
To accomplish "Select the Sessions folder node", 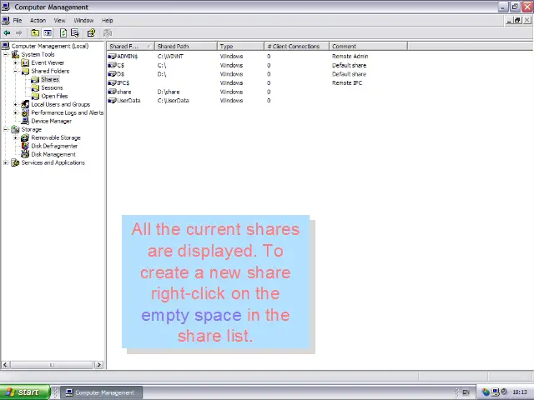I will click(52, 87).
